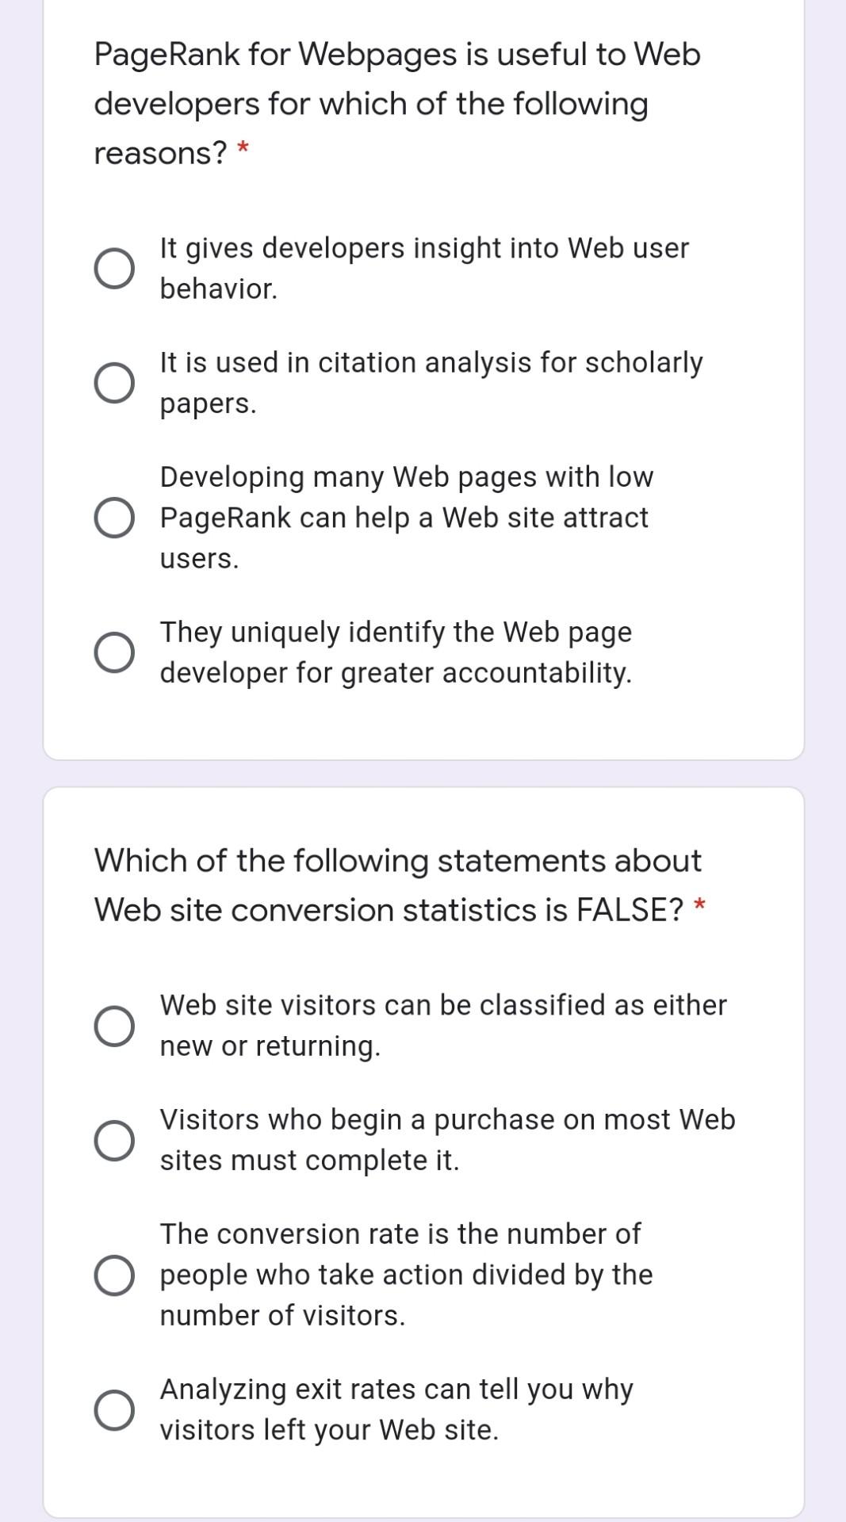This screenshot has width=846, height=1522.
Task: Choose the visitors must complete purchase option
Action: pyautogui.click(x=113, y=1139)
